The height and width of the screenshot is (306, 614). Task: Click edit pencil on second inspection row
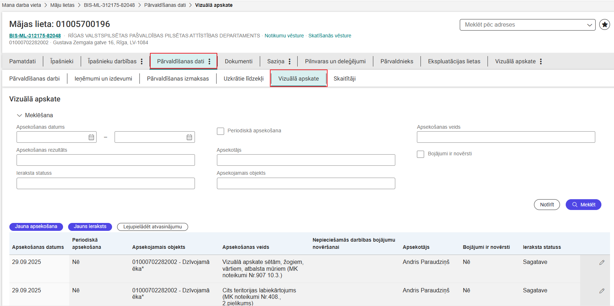[601, 291]
